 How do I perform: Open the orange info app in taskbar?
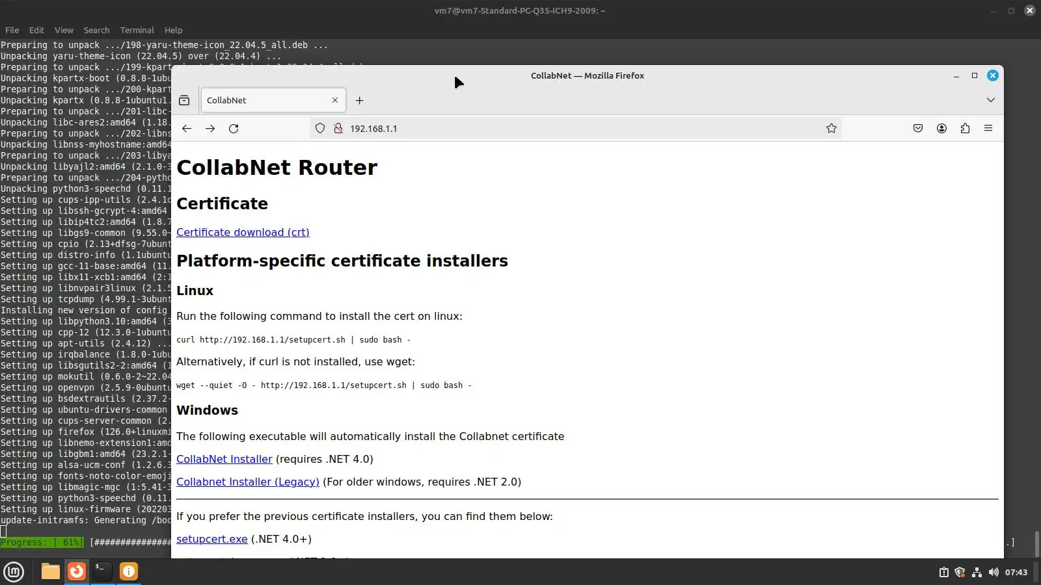(129, 571)
